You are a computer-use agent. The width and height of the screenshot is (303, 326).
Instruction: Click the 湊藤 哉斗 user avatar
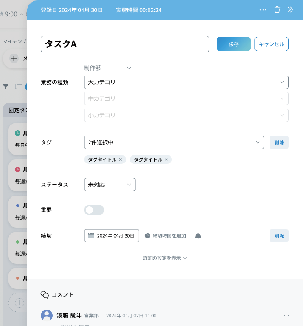(47, 315)
